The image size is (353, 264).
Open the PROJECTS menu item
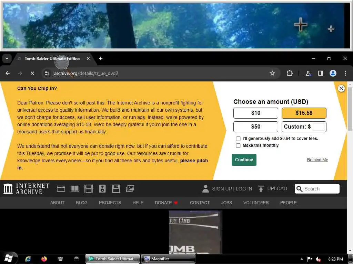[110, 203]
